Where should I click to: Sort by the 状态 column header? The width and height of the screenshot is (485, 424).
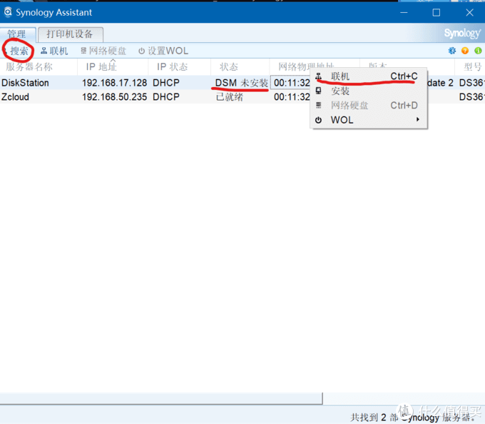(240, 66)
